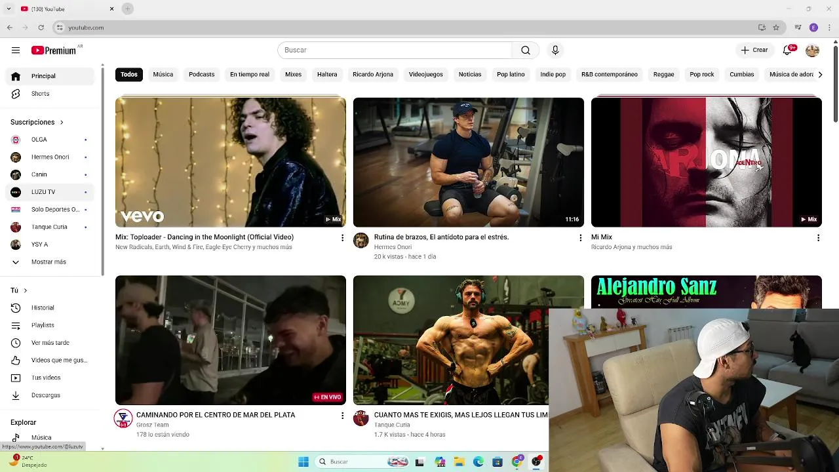This screenshot has width=839, height=472.
Task: Reload the page in browser
Action: [41, 28]
